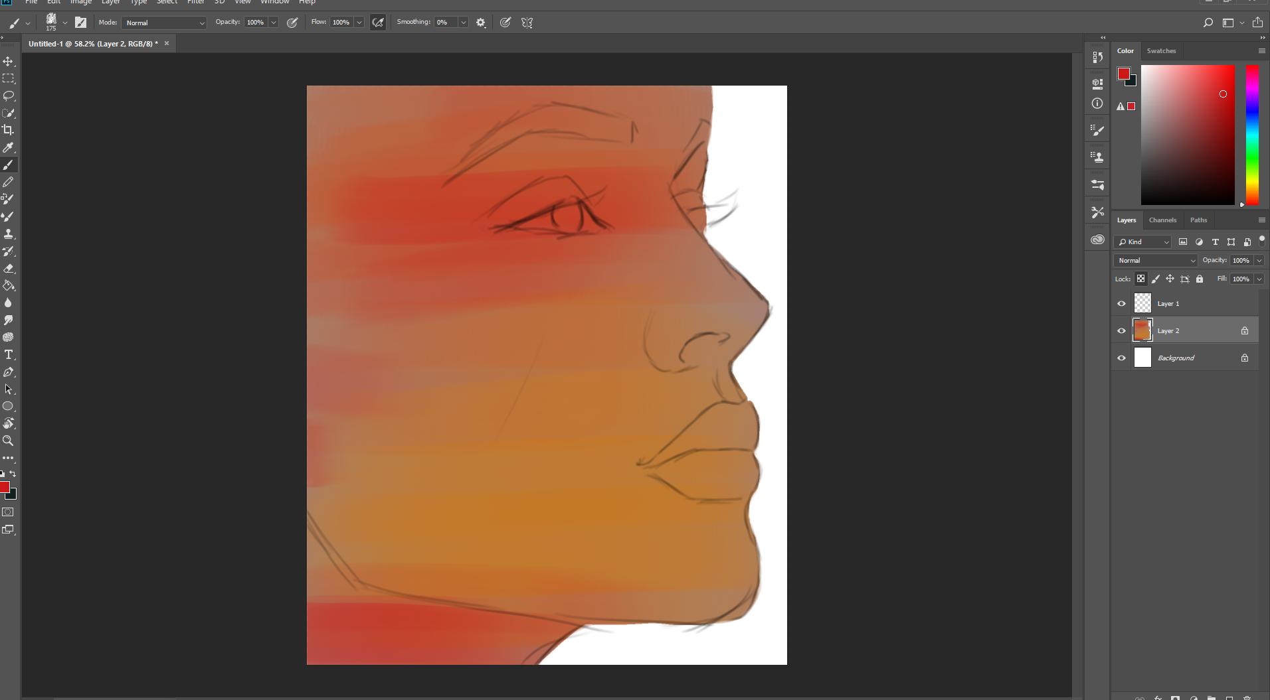
Task: Select the Move tool
Action: pos(8,61)
